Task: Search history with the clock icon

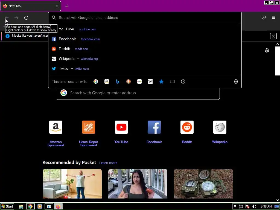Action: (183, 81)
